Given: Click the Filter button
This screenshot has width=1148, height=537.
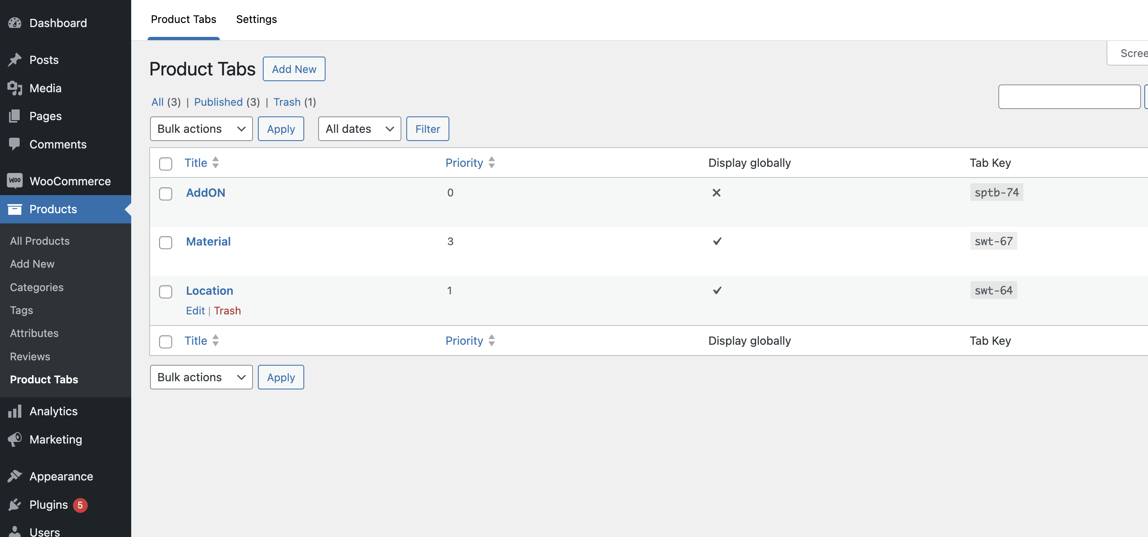Looking at the screenshot, I should tap(428, 129).
